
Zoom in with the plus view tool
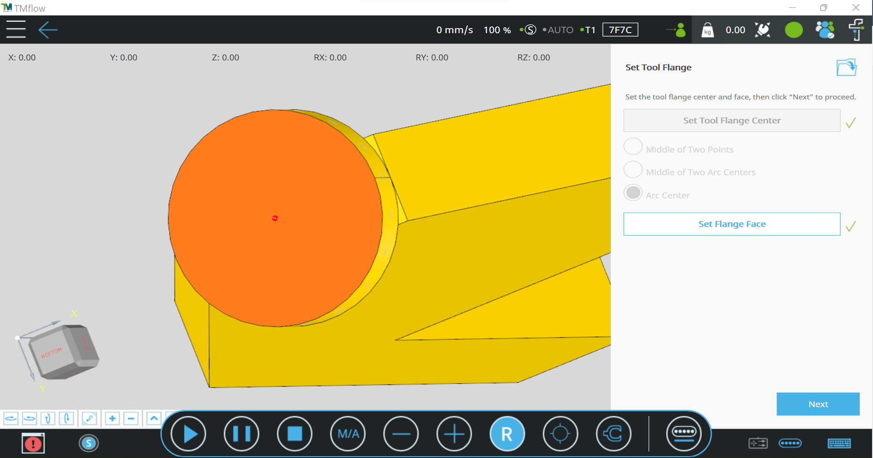tap(112, 418)
